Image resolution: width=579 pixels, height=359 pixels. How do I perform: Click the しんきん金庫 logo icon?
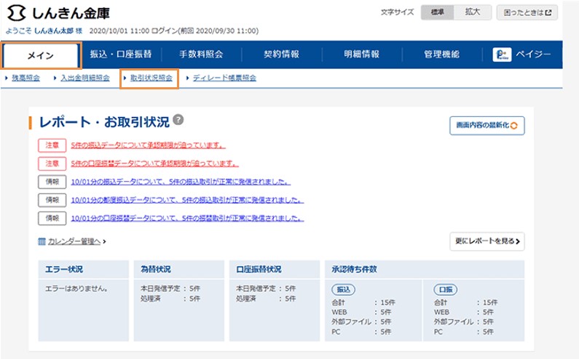tap(16, 12)
